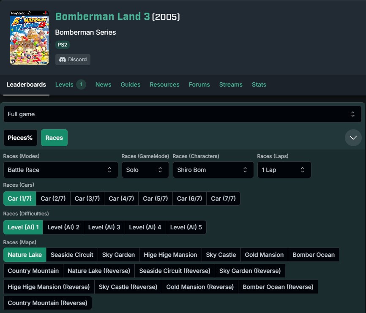The image size is (366, 313).
Task: Select the Nature Lake (Reverse) map
Action: coord(99,271)
